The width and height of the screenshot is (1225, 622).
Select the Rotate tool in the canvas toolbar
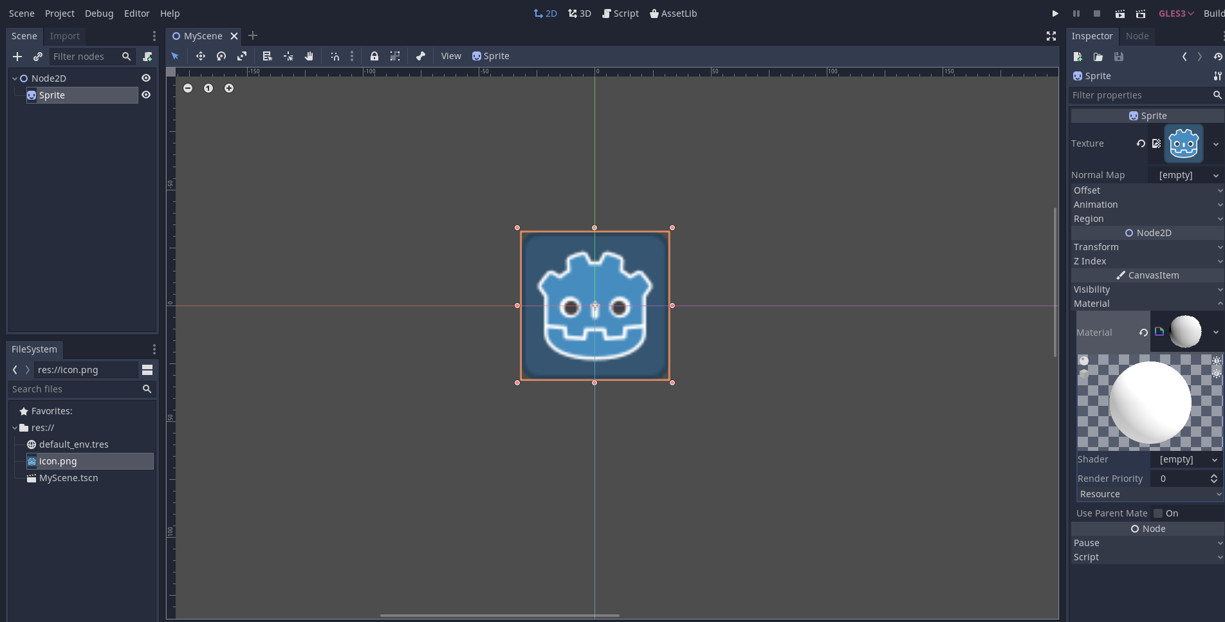click(221, 56)
